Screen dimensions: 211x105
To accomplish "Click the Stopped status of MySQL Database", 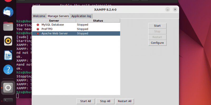I will tap(83, 25).
